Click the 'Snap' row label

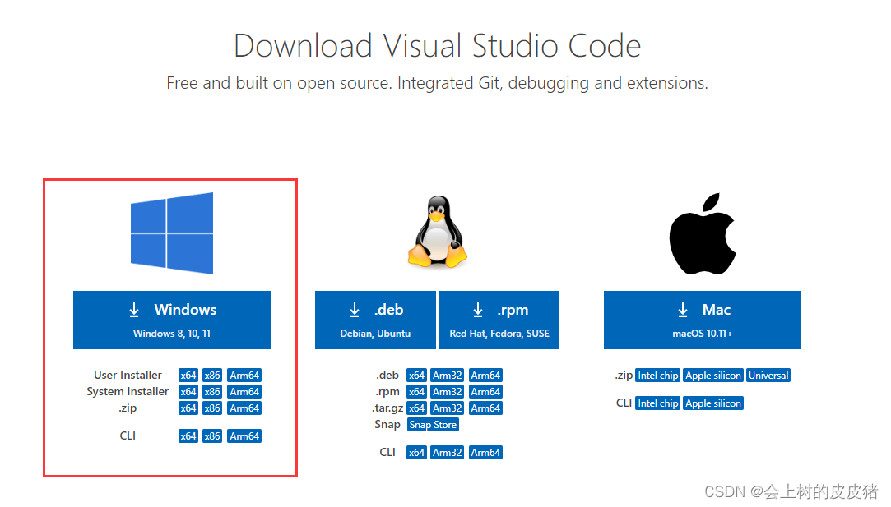tap(387, 425)
